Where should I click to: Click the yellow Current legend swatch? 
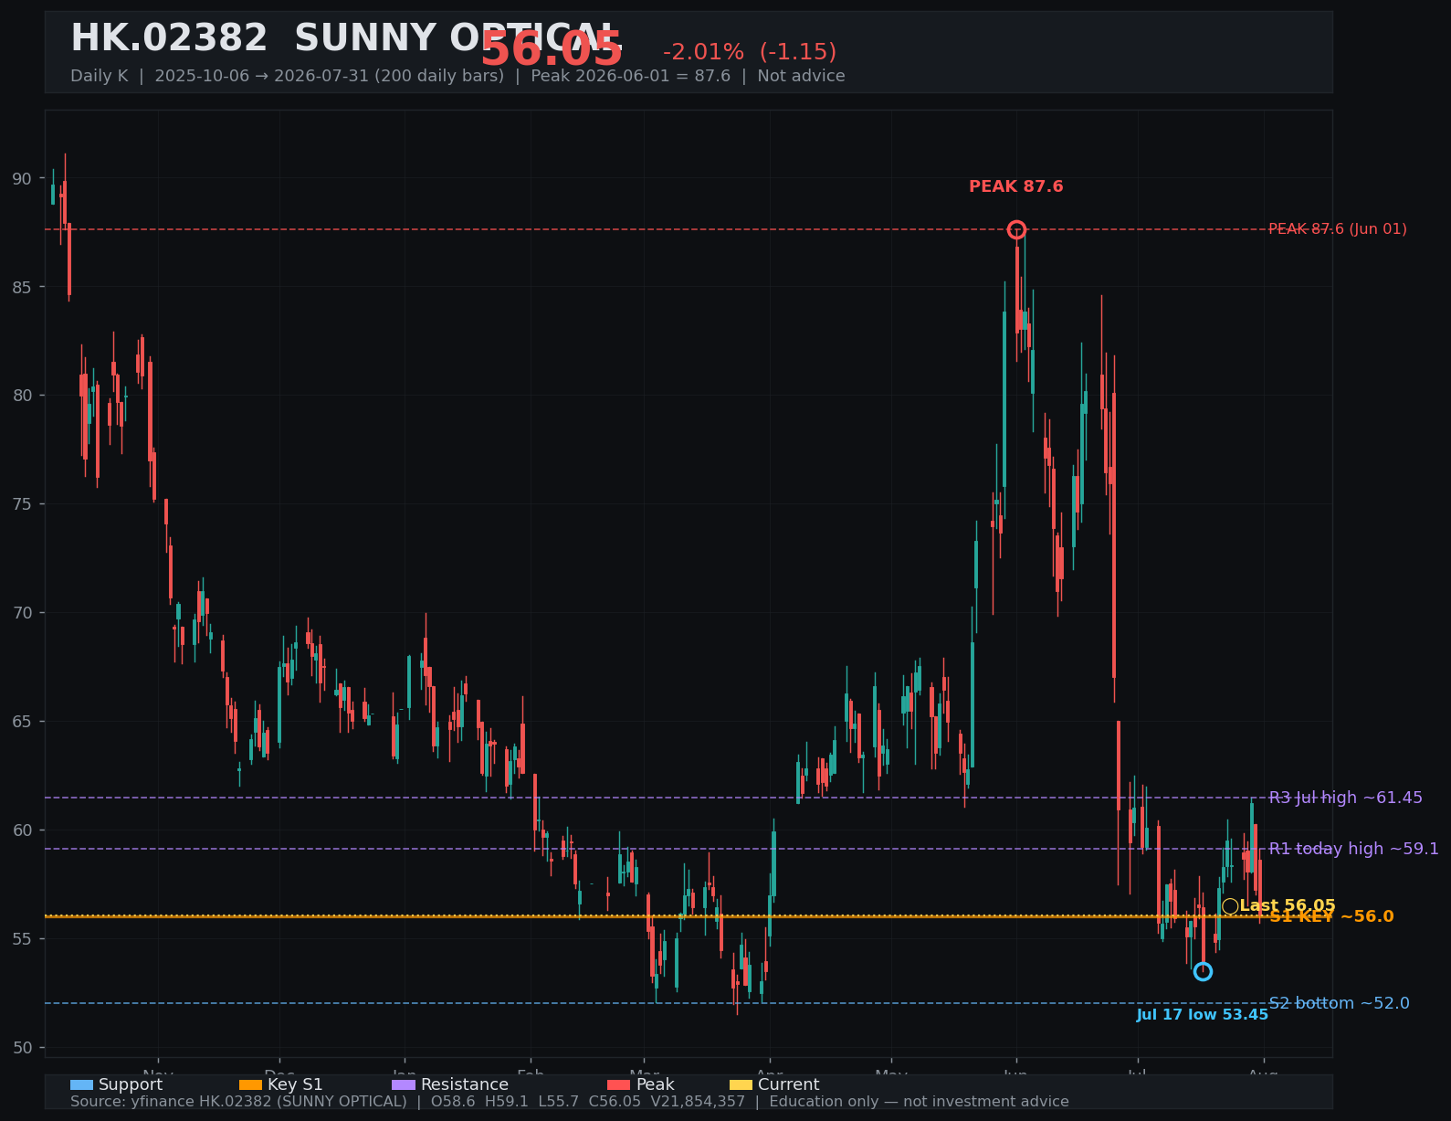click(x=741, y=1085)
